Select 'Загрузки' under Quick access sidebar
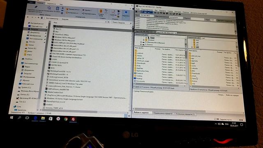 point(35,29)
